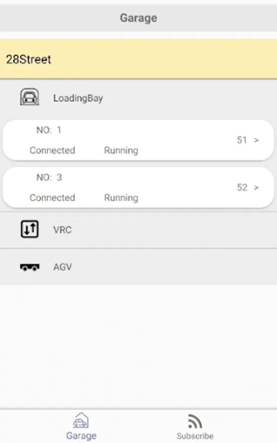Click the number 52 on second card
This screenshot has height=443, width=277.
(x=242, y=188)
